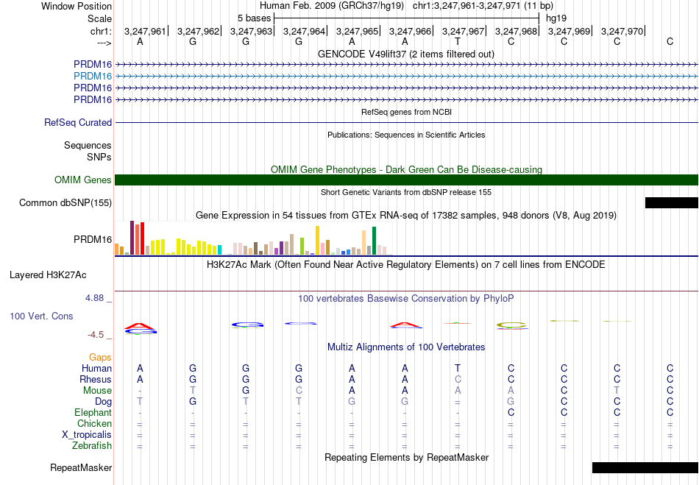The height and width of the screenshot is (485, 699).
Task: Click the 'Mouse' alignment row label
Action: point(97,391)
